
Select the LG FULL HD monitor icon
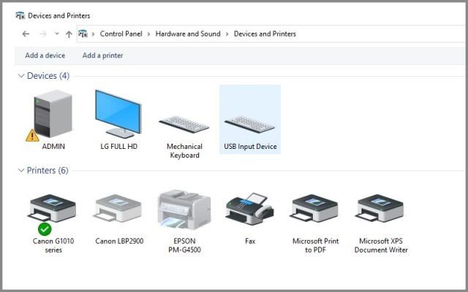click(118, 114)
